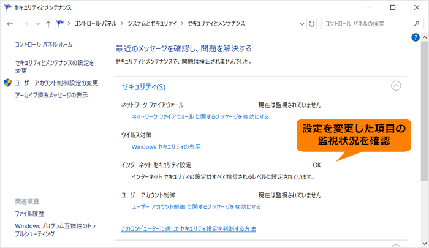Go up one level with up arrow
This screenshot has width=429, height=248.
pyautogui.click(x=48, y=24)
